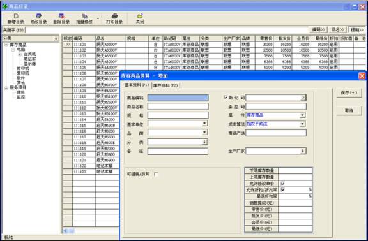The width and height of the screenshot is (368, 241).
Task: Click the 会员价(元) value cell
Action: tap(295, 223)
